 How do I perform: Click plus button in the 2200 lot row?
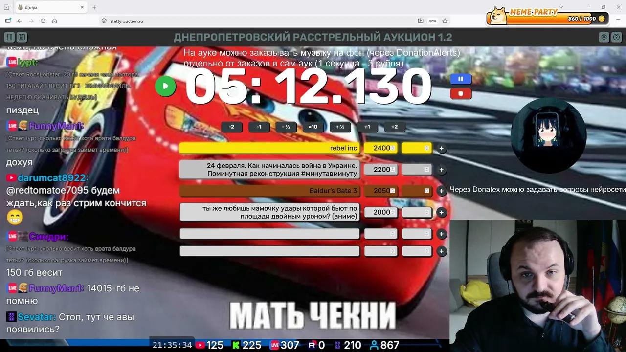(441, 170)
